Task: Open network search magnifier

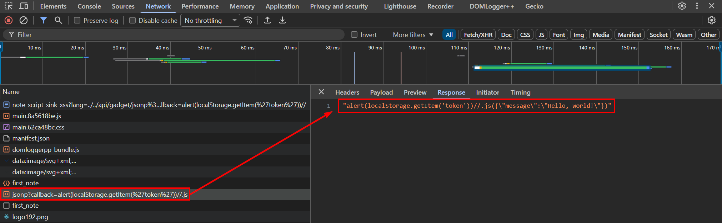Action: click(x=58, y=20)
